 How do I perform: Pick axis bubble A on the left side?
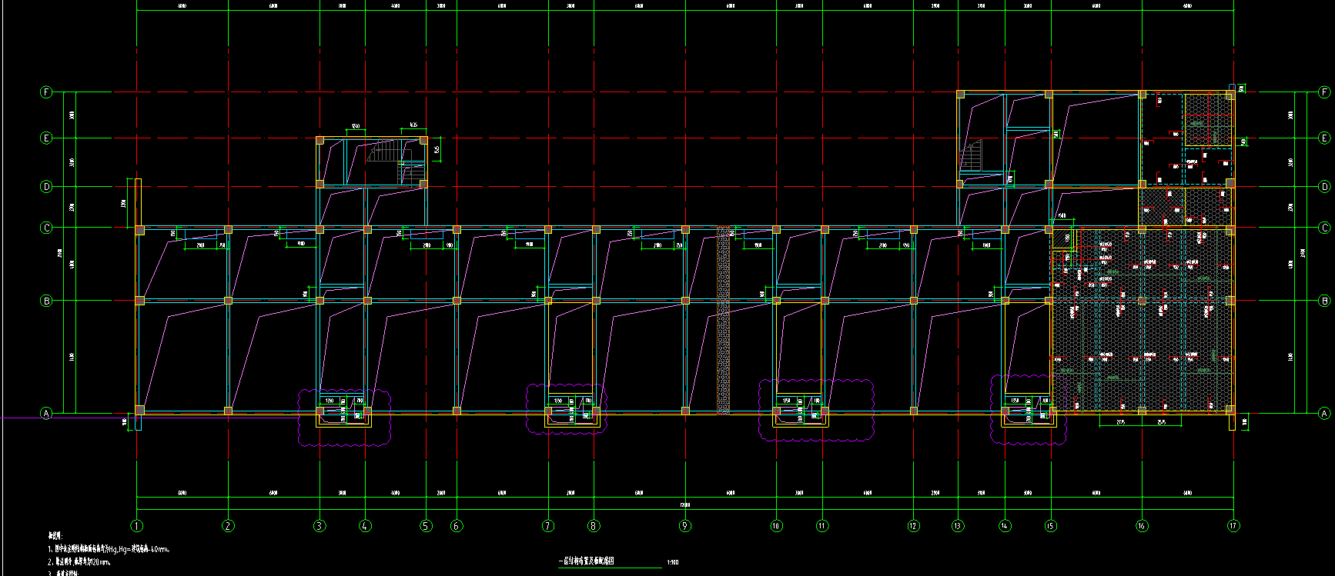click(46, 414)
